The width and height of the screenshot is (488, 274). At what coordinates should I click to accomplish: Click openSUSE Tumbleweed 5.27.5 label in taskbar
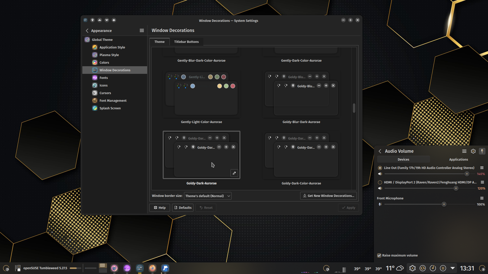click(45, 268)
